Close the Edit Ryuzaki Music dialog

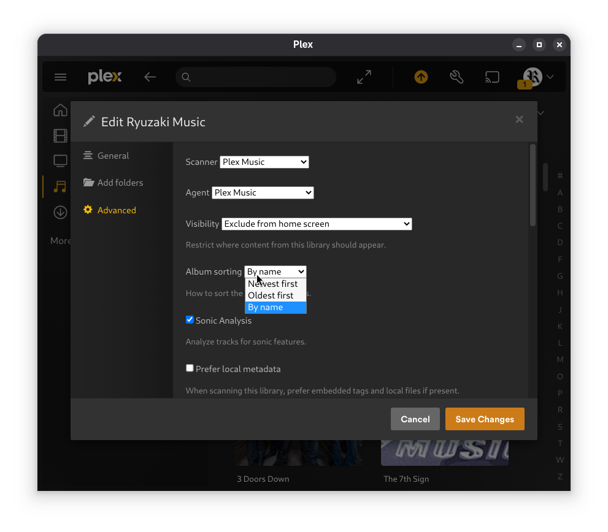(519, 120)
